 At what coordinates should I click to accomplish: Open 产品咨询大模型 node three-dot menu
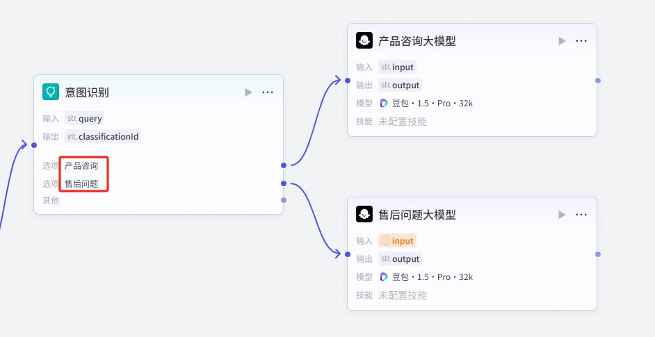pos(581,41)
